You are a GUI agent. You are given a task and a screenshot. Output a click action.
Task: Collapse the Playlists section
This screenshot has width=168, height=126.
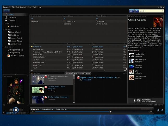click(x=4, y=29)
